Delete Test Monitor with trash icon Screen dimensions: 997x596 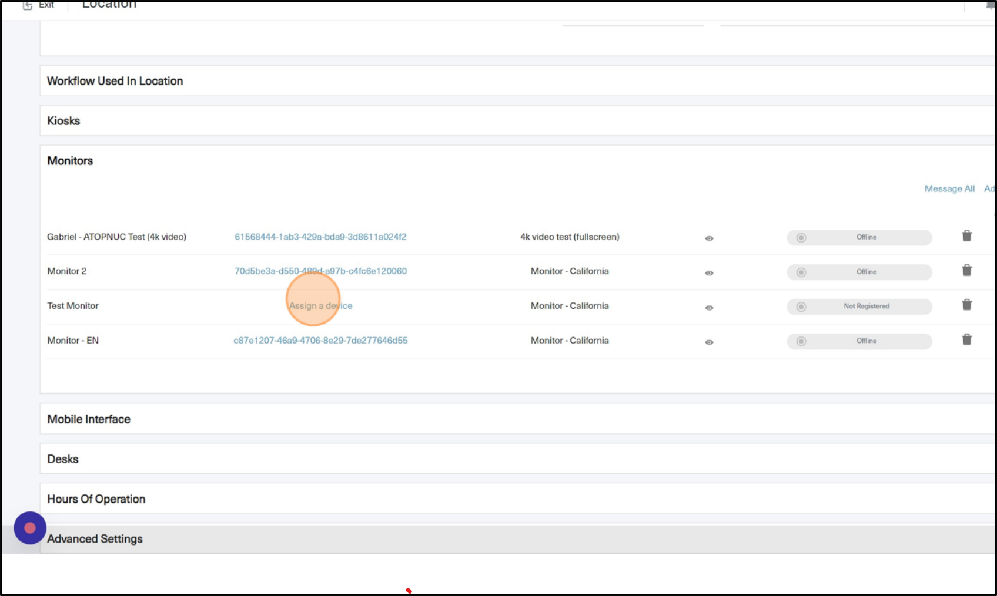pos(966,304)
